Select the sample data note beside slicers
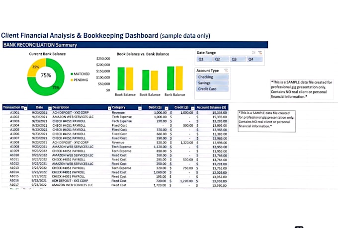338x228 pixels. pyautogui.click(x=302, y=89)
